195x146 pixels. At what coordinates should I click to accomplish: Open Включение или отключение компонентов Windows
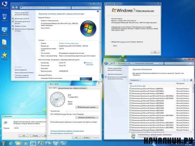click(x=117, y=78)
